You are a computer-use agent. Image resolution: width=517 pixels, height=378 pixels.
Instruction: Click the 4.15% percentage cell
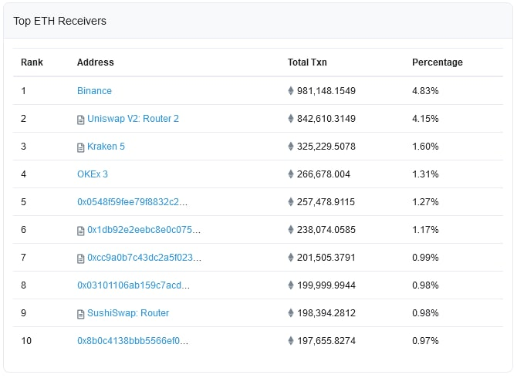(x=425, y=119)
